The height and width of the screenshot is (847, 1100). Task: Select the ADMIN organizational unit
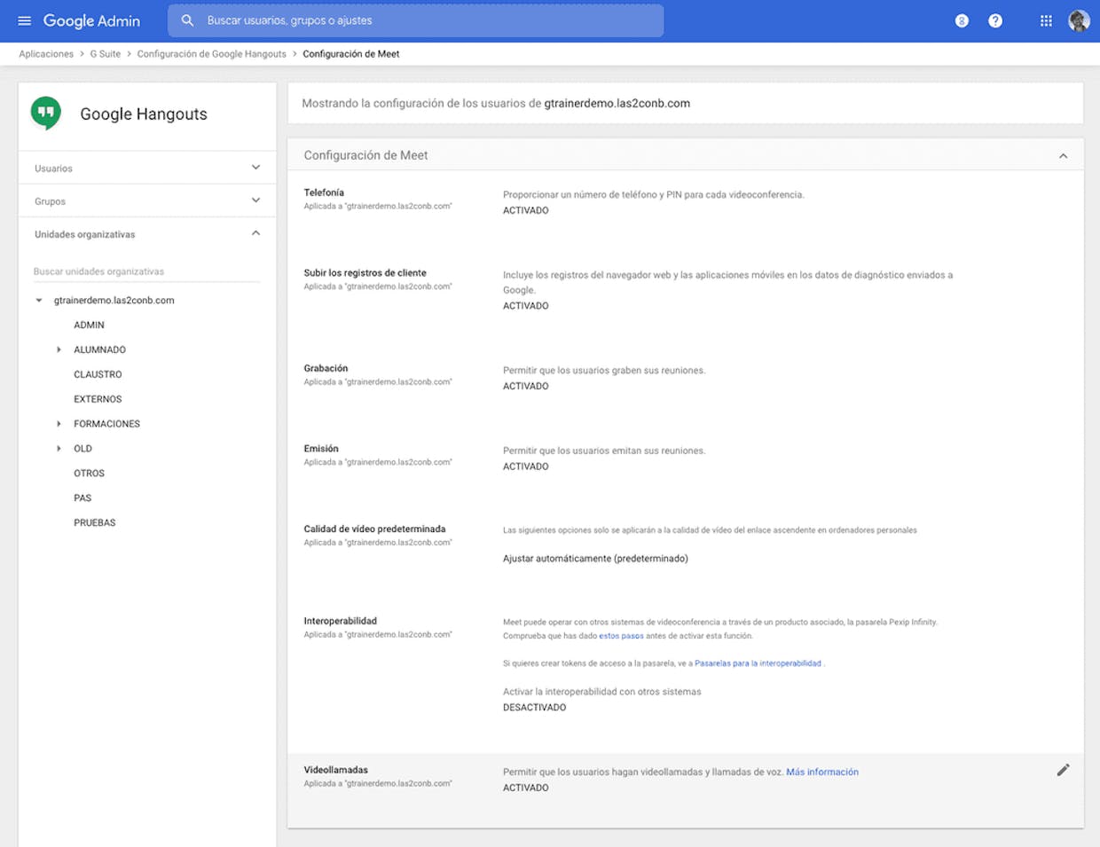click(89, 325)
